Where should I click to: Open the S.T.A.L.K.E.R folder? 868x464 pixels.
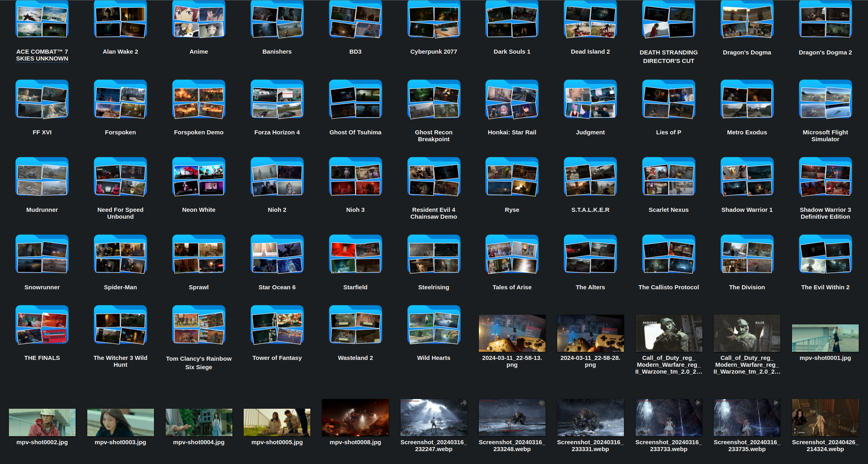(x=590, y=177)
